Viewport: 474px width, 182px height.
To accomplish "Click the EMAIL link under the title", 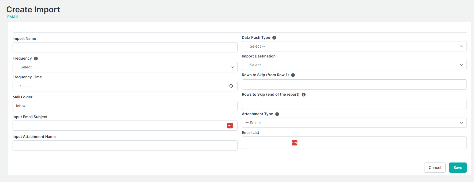I will [x=13, y=17].
